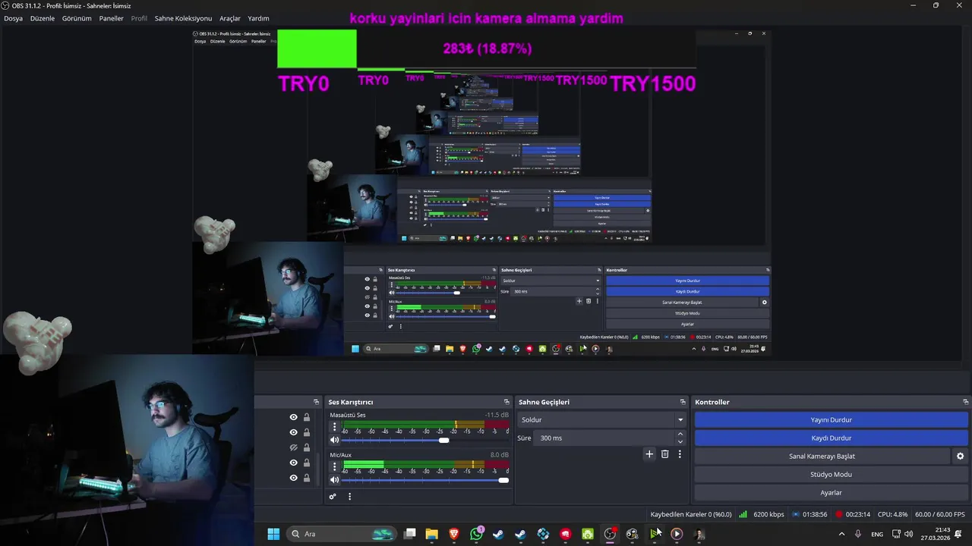The image size is (972, 546).
Task: Click the ENG language indicator
Action: [877, 534]
